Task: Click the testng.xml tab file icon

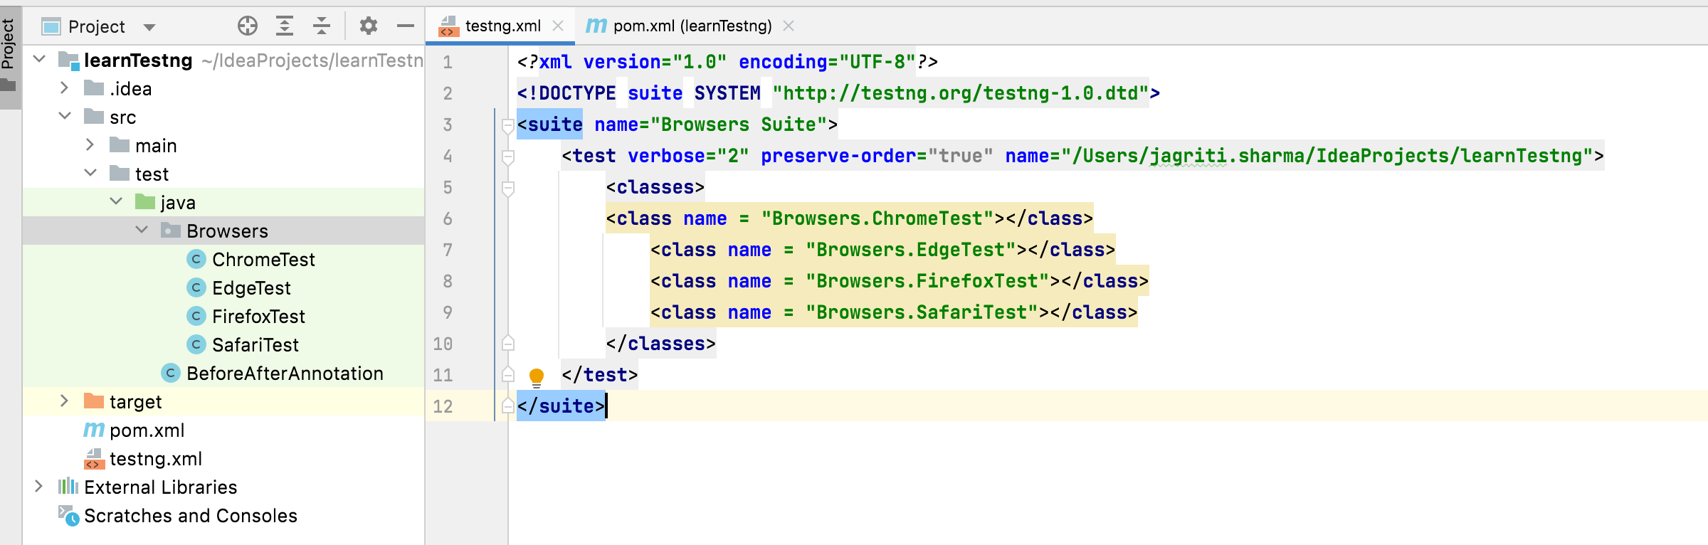Action: pyautogui.click(x=448, y=26)
